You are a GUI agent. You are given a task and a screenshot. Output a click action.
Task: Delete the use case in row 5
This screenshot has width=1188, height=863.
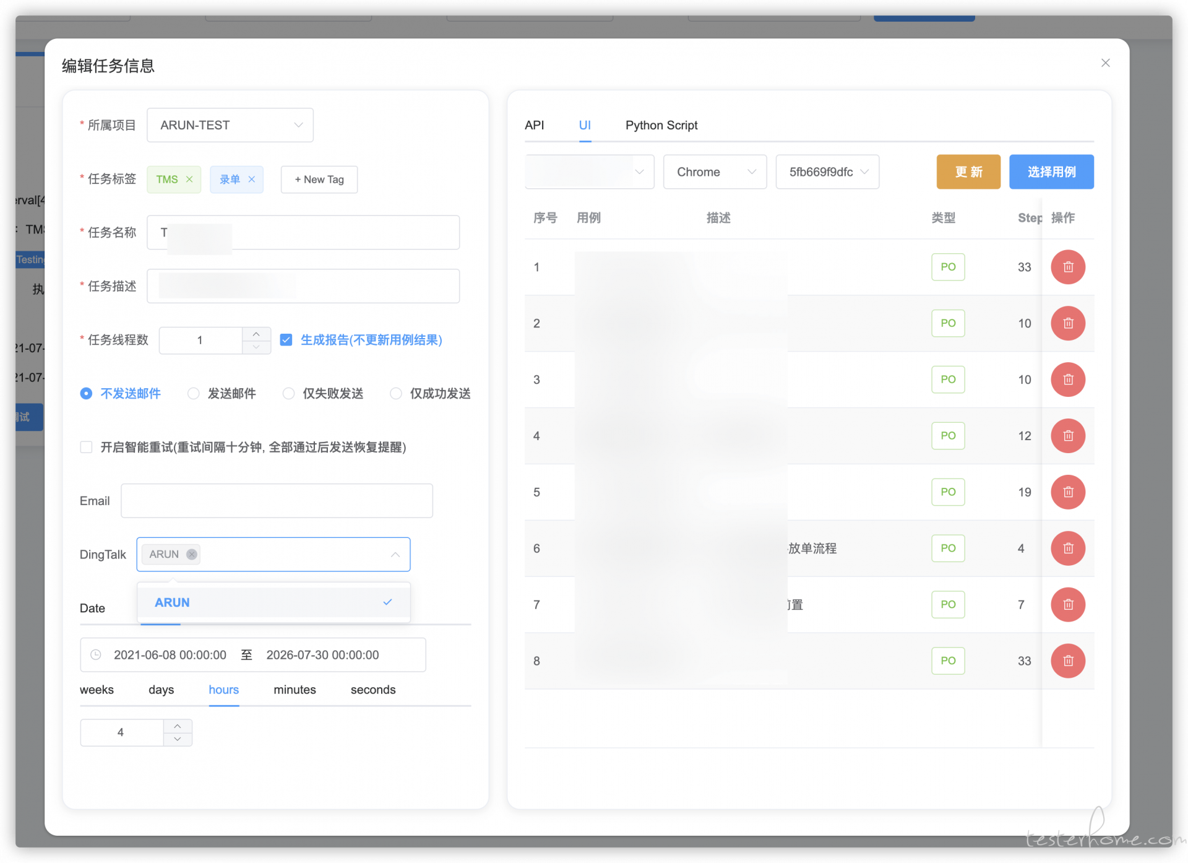click(1068, 492)
